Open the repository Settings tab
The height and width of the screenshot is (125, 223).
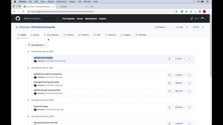pos(141,35)
